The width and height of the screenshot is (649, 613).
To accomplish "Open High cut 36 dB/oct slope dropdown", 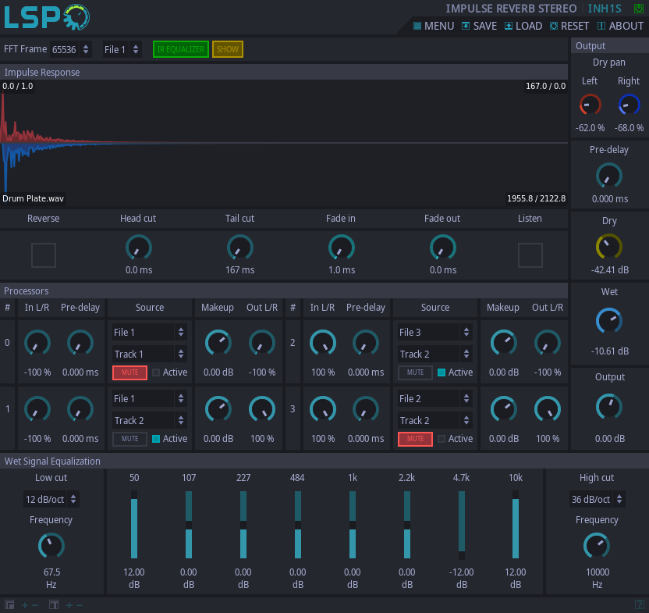I will tap(598, 500).
